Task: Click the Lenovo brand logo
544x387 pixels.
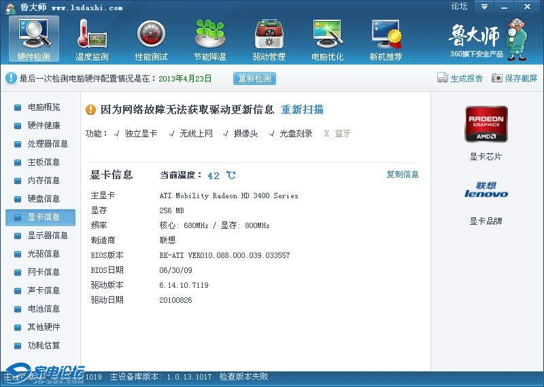Action: coord(486,189)
